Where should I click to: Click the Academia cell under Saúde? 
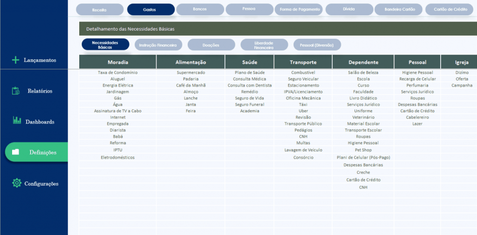pos(250,111)
